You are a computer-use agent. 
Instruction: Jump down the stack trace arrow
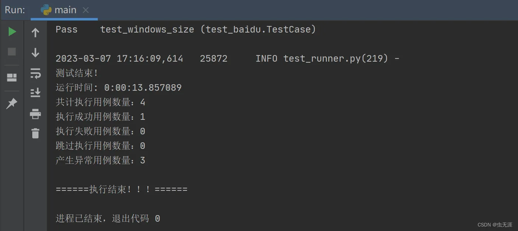(x=35, y=52)
